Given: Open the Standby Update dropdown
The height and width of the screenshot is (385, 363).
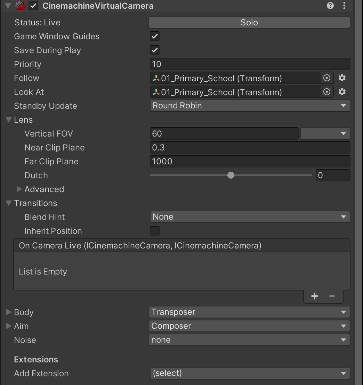Looking at the screenshot, I should (250, 106).
